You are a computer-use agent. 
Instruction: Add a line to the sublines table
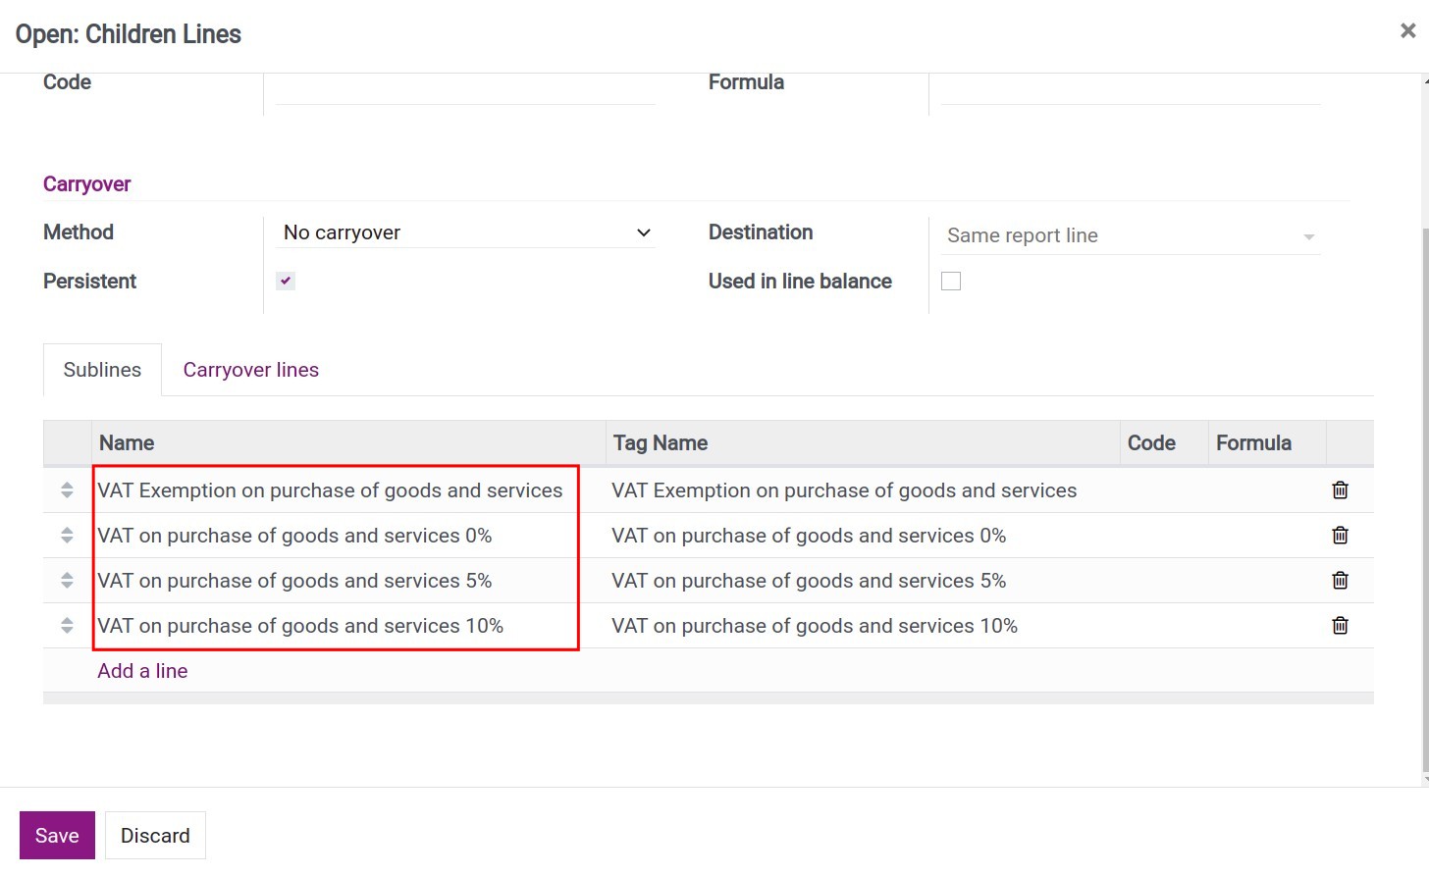tap(141, 670)
